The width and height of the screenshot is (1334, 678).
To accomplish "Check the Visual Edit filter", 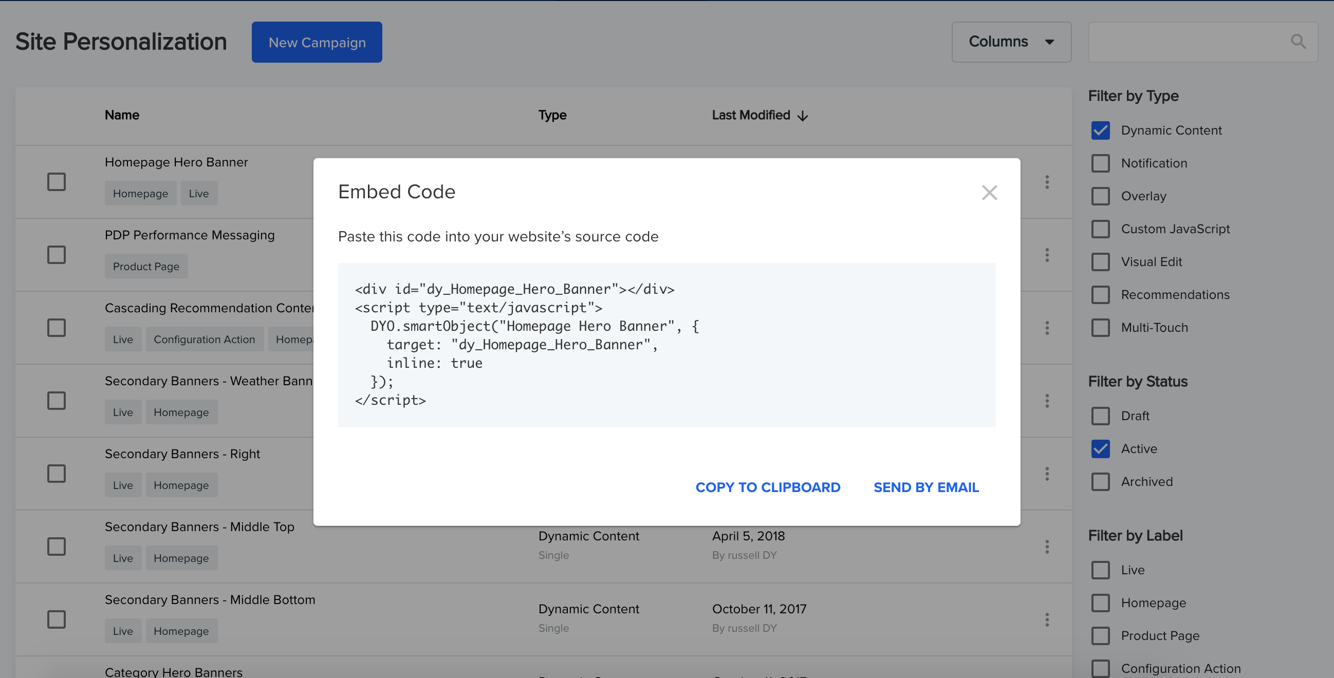I will (1100, 262).
